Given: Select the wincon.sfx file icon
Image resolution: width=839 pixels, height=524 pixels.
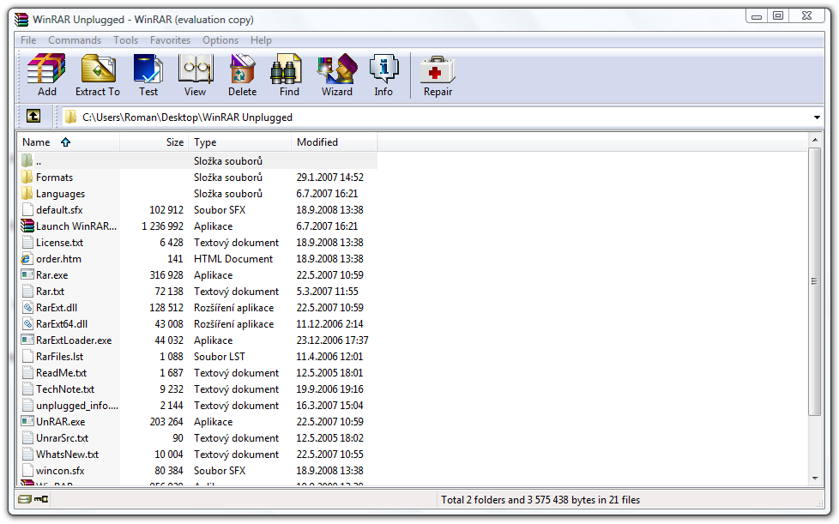Looking at the screenshot, I should (27, 471).
